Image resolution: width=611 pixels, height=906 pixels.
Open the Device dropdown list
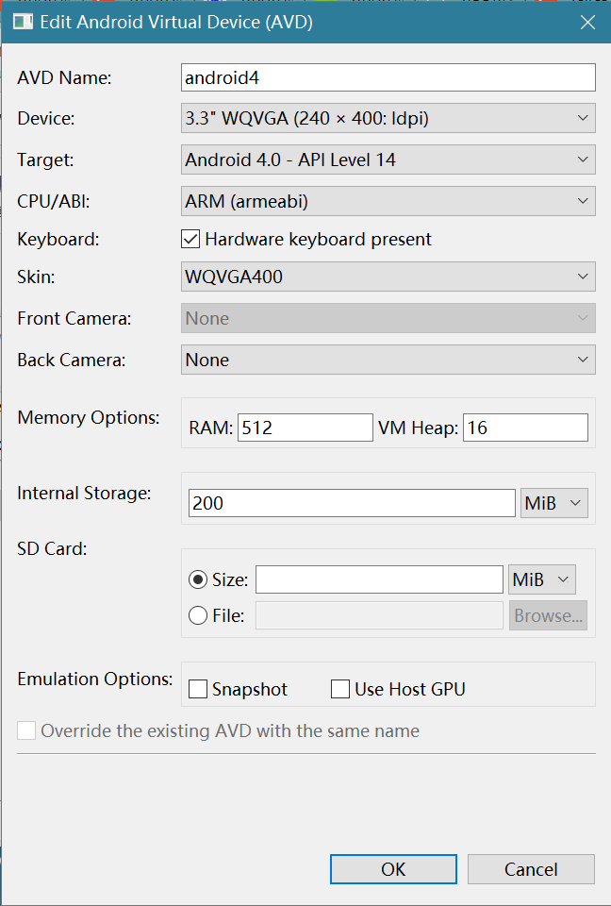click(388, 119)
